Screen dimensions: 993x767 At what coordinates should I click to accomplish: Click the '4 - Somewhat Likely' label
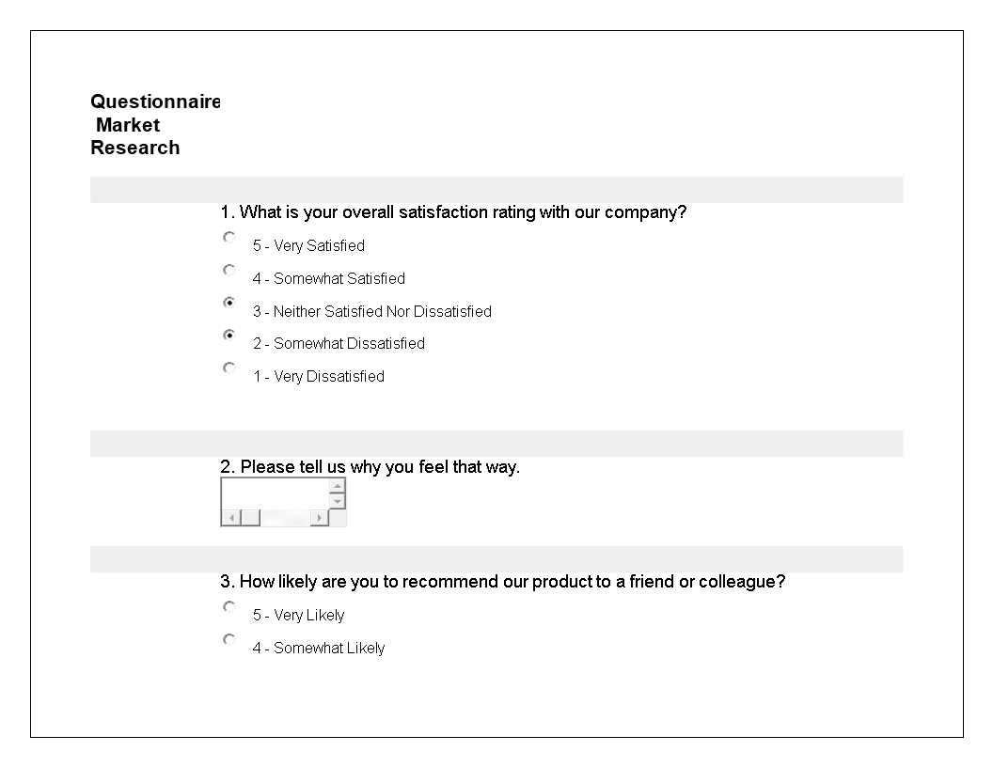pos(319,648)
